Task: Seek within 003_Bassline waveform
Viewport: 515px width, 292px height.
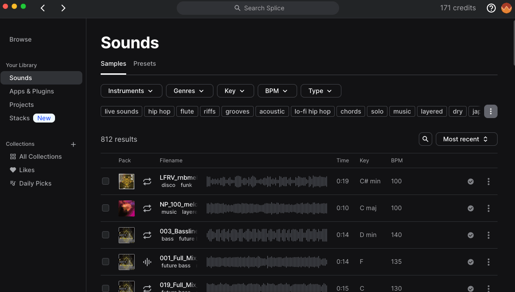Action: (267, 235)
